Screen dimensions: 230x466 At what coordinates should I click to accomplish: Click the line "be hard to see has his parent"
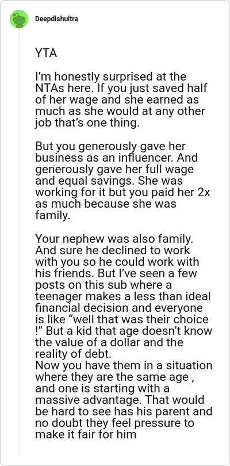[114, 411]
